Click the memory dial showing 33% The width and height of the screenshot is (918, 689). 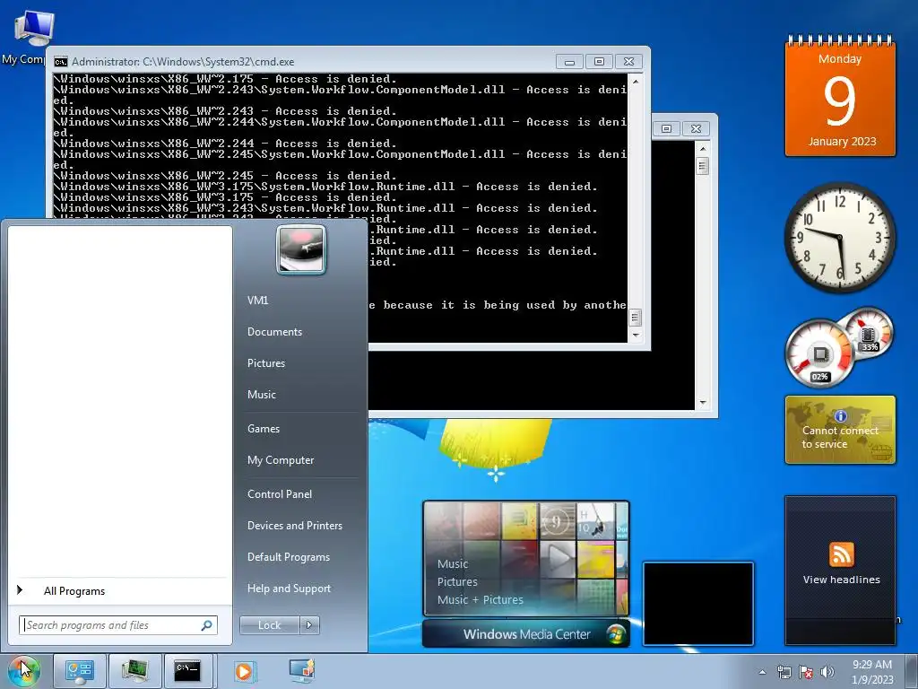(x=870, y=332)
